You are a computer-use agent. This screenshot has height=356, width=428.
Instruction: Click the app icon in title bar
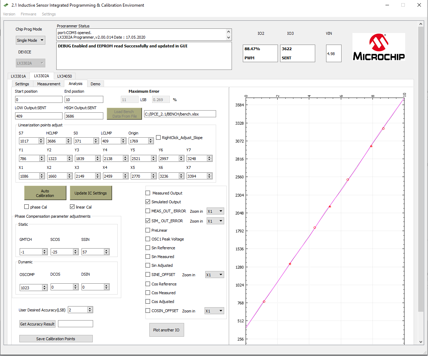click(x=6, y=5)
